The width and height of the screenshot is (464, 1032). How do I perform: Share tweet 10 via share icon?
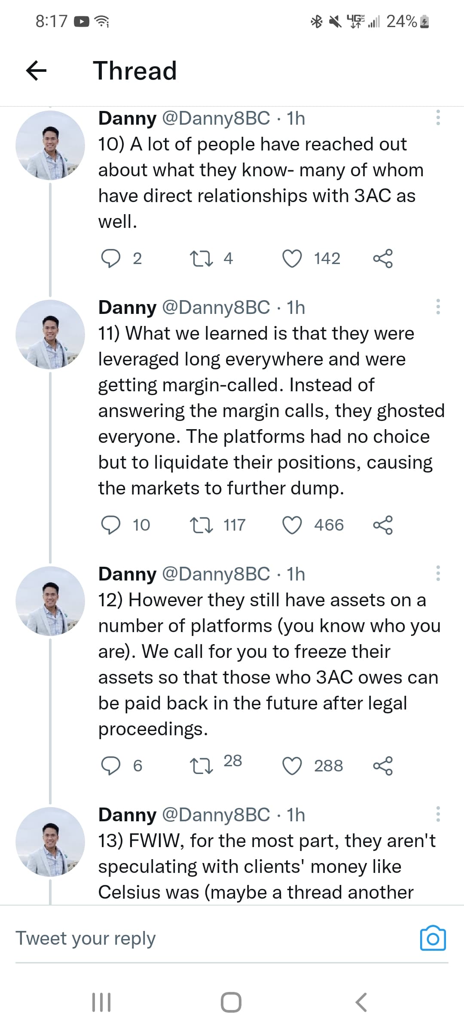pos(383,258)
